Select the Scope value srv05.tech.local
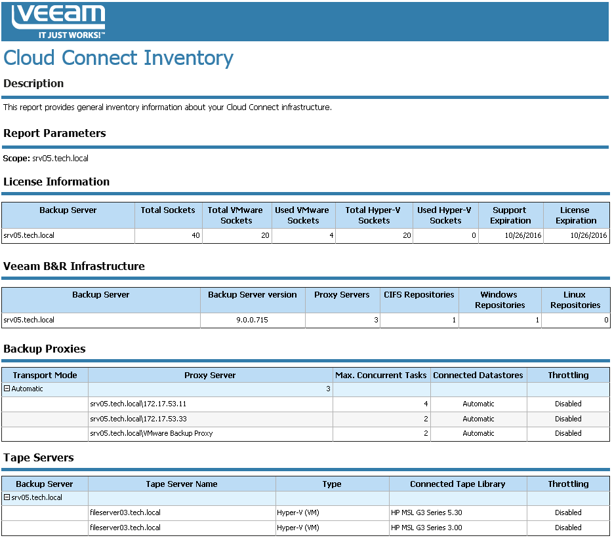This screenshot has width=612, height=540. click(60, 159)
